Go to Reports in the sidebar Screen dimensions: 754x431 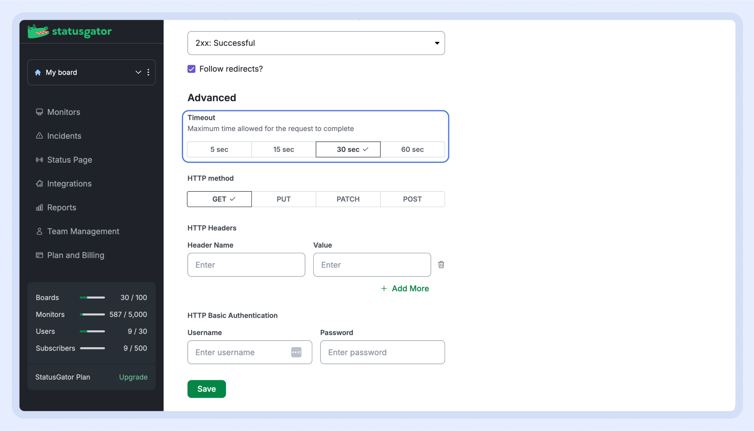pos(62,207)
